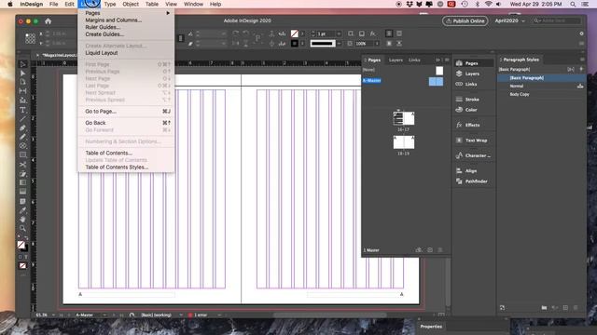
Task: Select the Gradient Swatch tool
Action: tap(22, 182)
